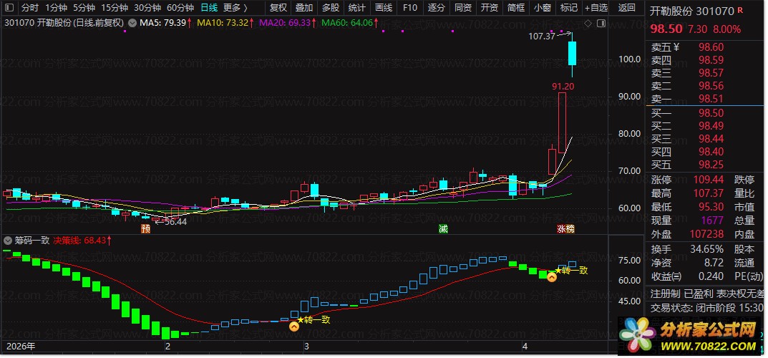Click first orange up-arrow signal near month 3
The width and height of the screenshot is (768, 358).
pyautogui.click(x=294, y=326)
